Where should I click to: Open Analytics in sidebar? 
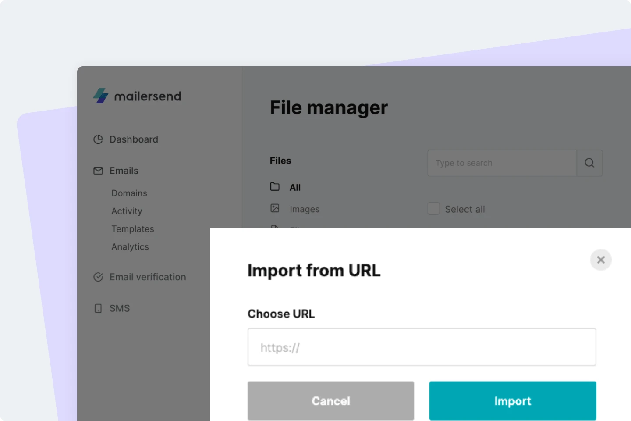(130, 247)
